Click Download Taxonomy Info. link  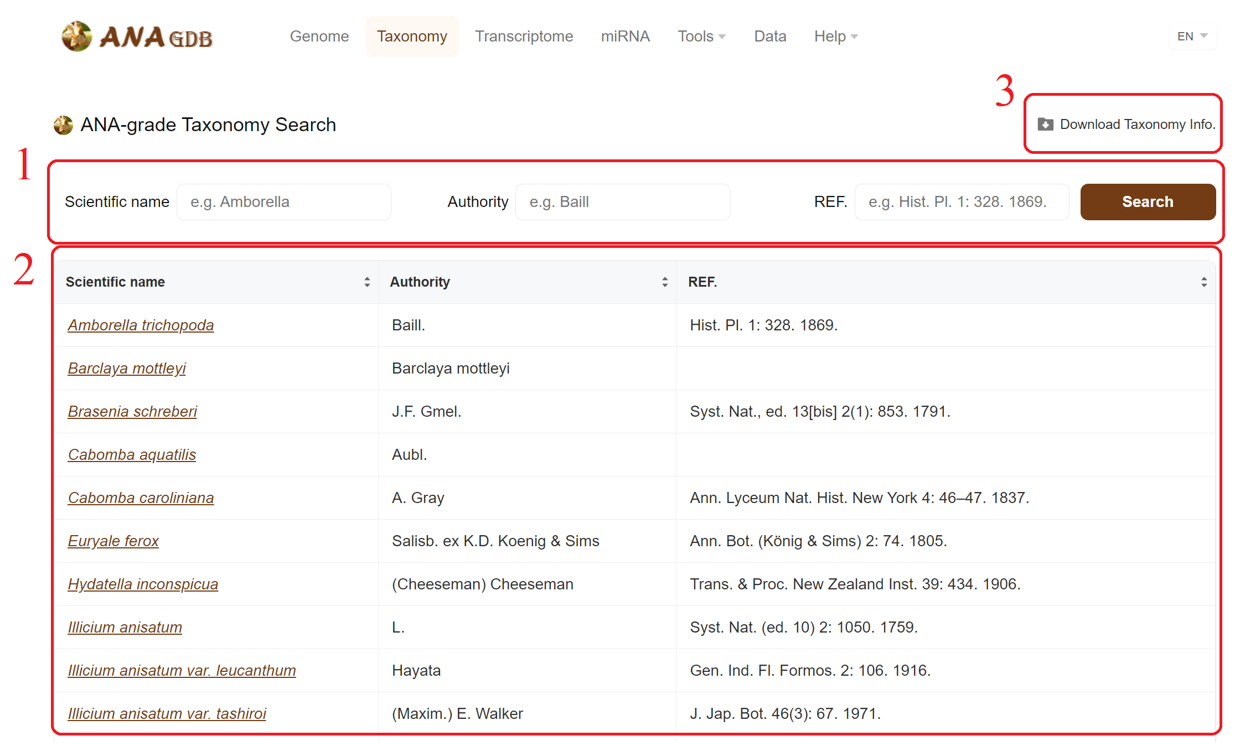[x=1137, y=125]
